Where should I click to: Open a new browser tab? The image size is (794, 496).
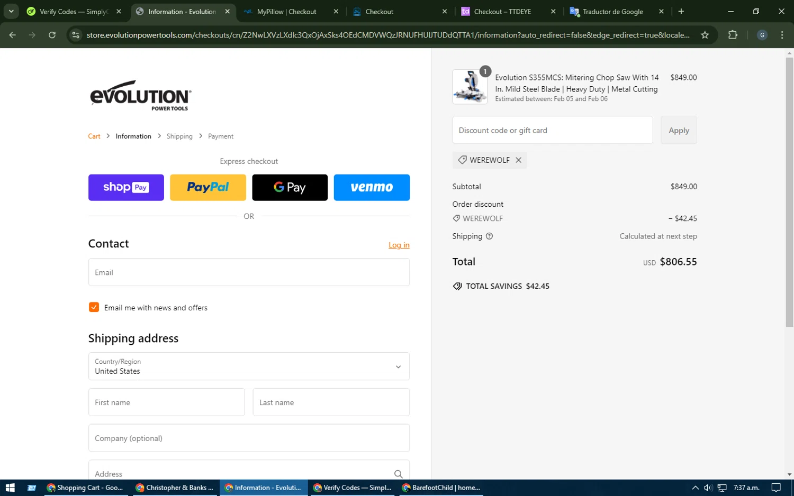tap(681, 11)
